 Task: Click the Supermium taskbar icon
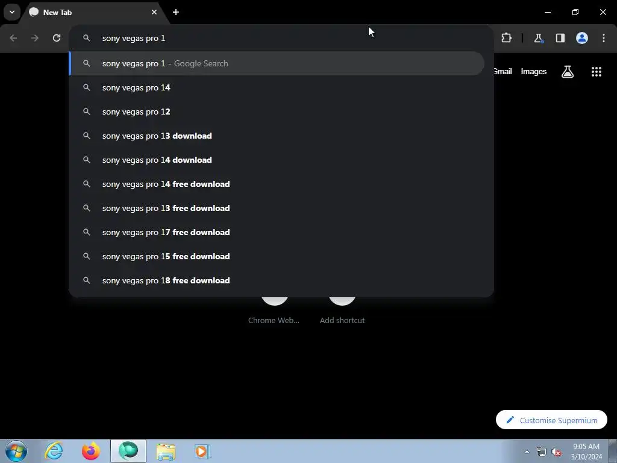coord(128,451)
